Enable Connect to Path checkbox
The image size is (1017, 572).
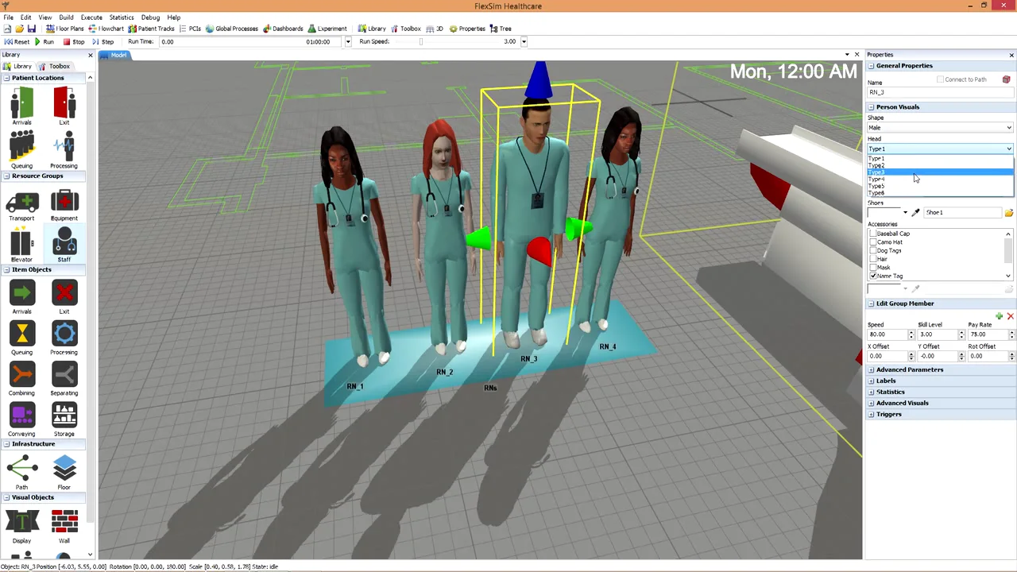tap(940, 79)
